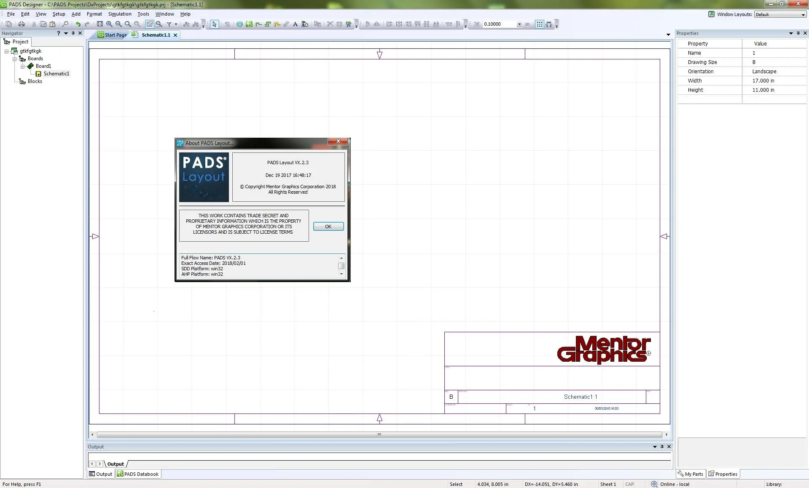Click the grid spacing 0.10000 field
This screenshot has height=488, width=809.
tap(499, 24)
